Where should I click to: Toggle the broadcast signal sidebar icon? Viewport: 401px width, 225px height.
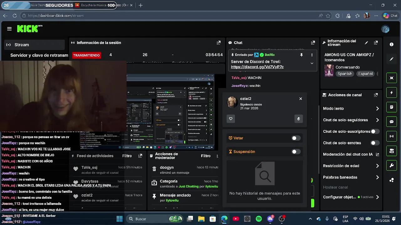[x=392, y=136]
